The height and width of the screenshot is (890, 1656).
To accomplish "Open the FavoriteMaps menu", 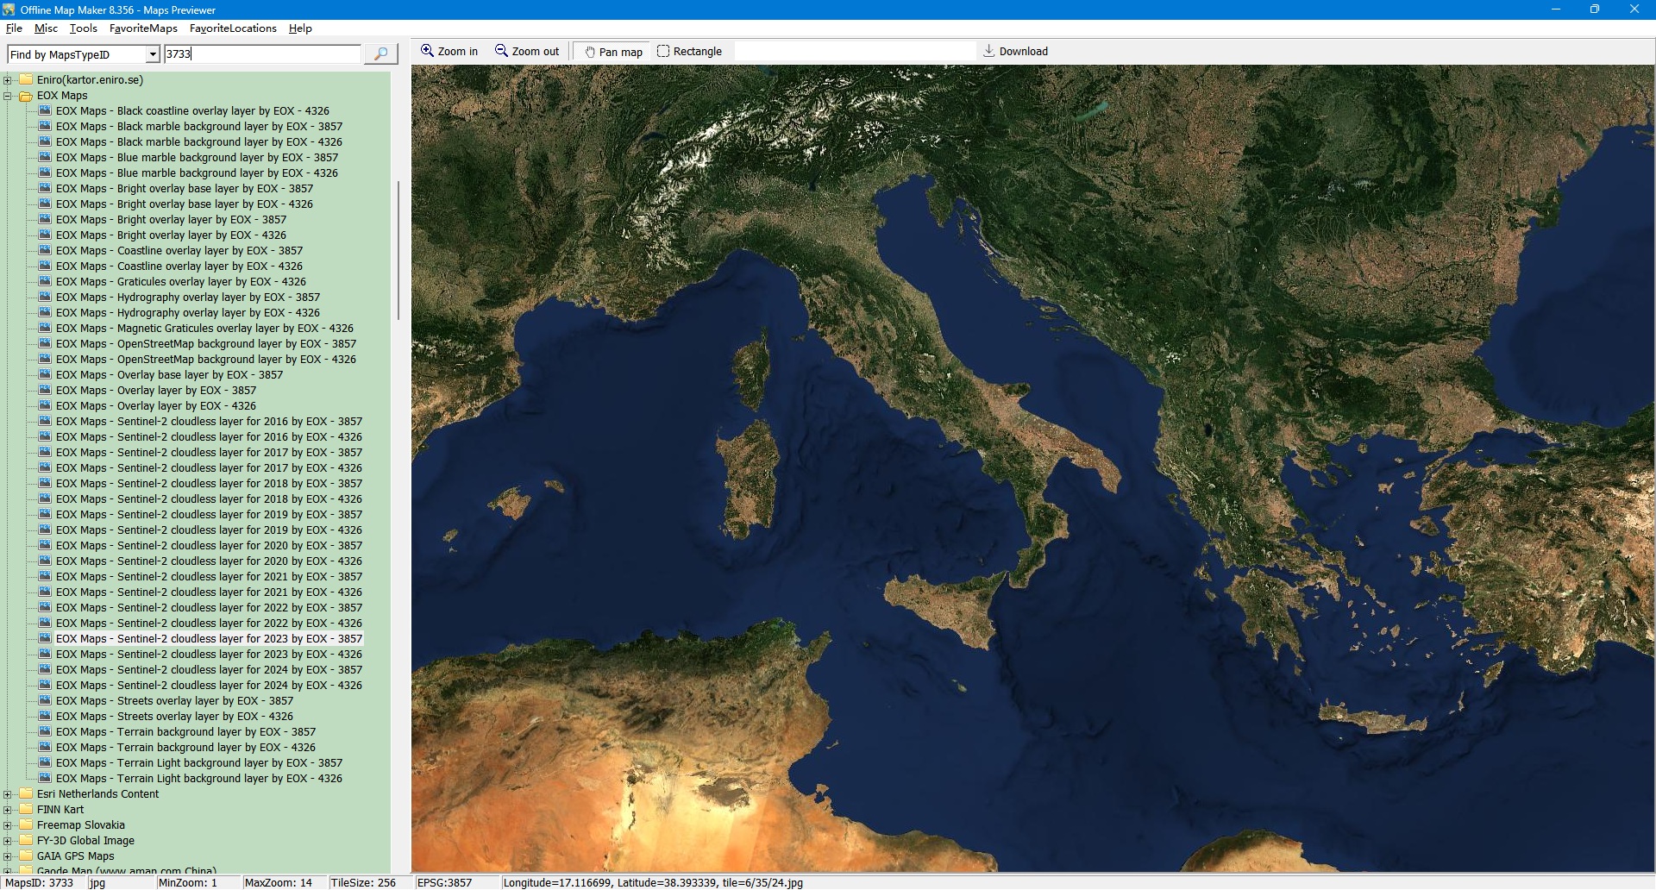I will pyautogui.click(x=143, y=28).
